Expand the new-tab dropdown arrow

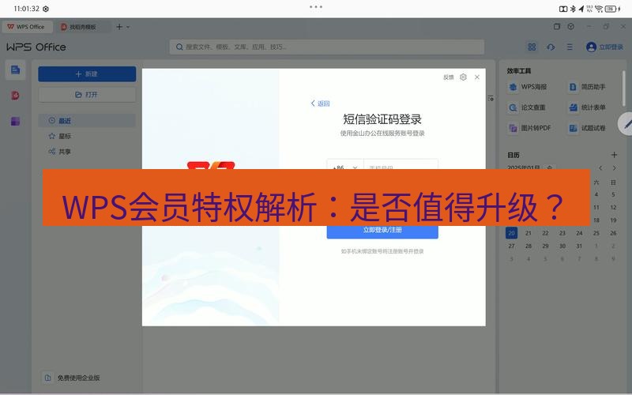[x=128, y=27]
